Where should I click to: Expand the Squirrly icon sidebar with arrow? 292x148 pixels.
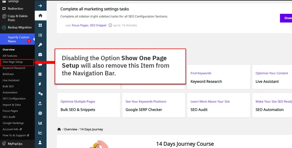click(40, 6)
